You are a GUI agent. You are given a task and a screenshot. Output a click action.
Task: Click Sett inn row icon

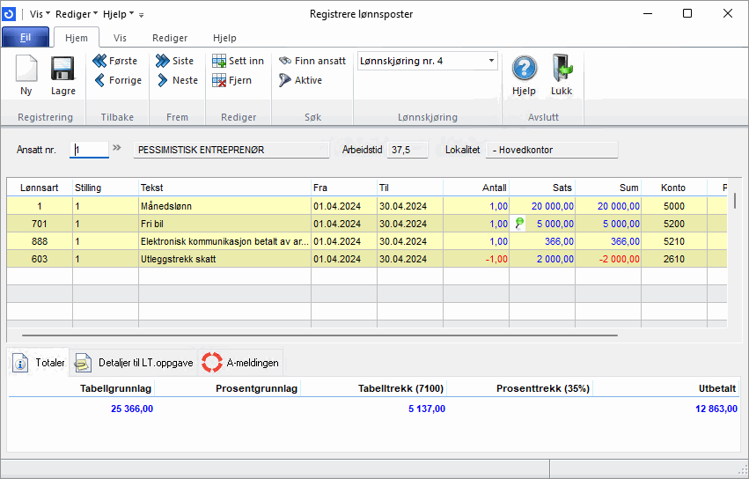[x=238, y=61]
